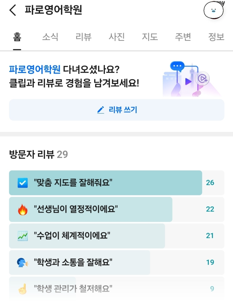233x301 pixels.
Task: Select the "맞춤 지도를 잘해줘요" review bar
Action: [x=105, y=183]
